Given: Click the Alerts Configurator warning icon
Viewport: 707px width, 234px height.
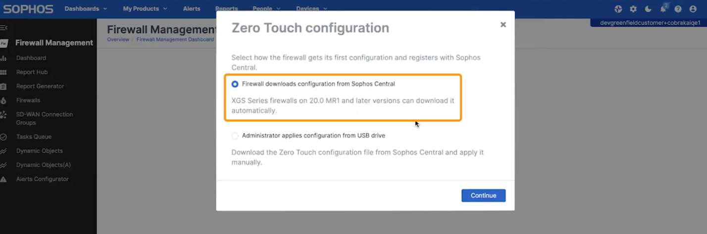Looking at the screenshot, I should tap(3, 179).
